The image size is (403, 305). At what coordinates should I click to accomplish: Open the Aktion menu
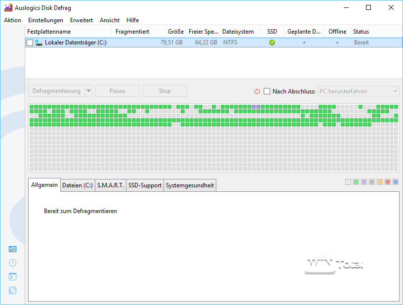[13, 20]
